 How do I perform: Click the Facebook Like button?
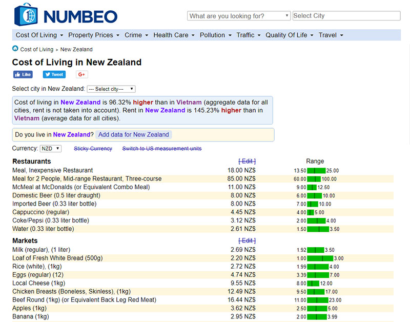(x=23, y=74)
